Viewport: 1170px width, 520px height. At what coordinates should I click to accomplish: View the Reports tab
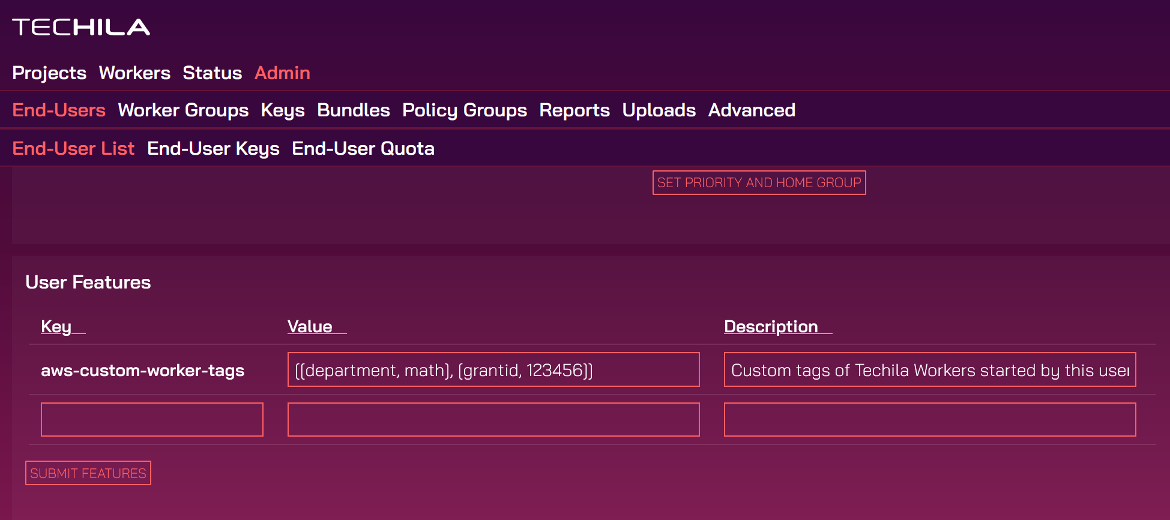pyautogui.click(x=574, y=110)
